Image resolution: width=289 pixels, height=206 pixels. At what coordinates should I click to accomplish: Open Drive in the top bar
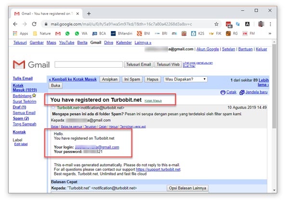click(x=108, y=43)
